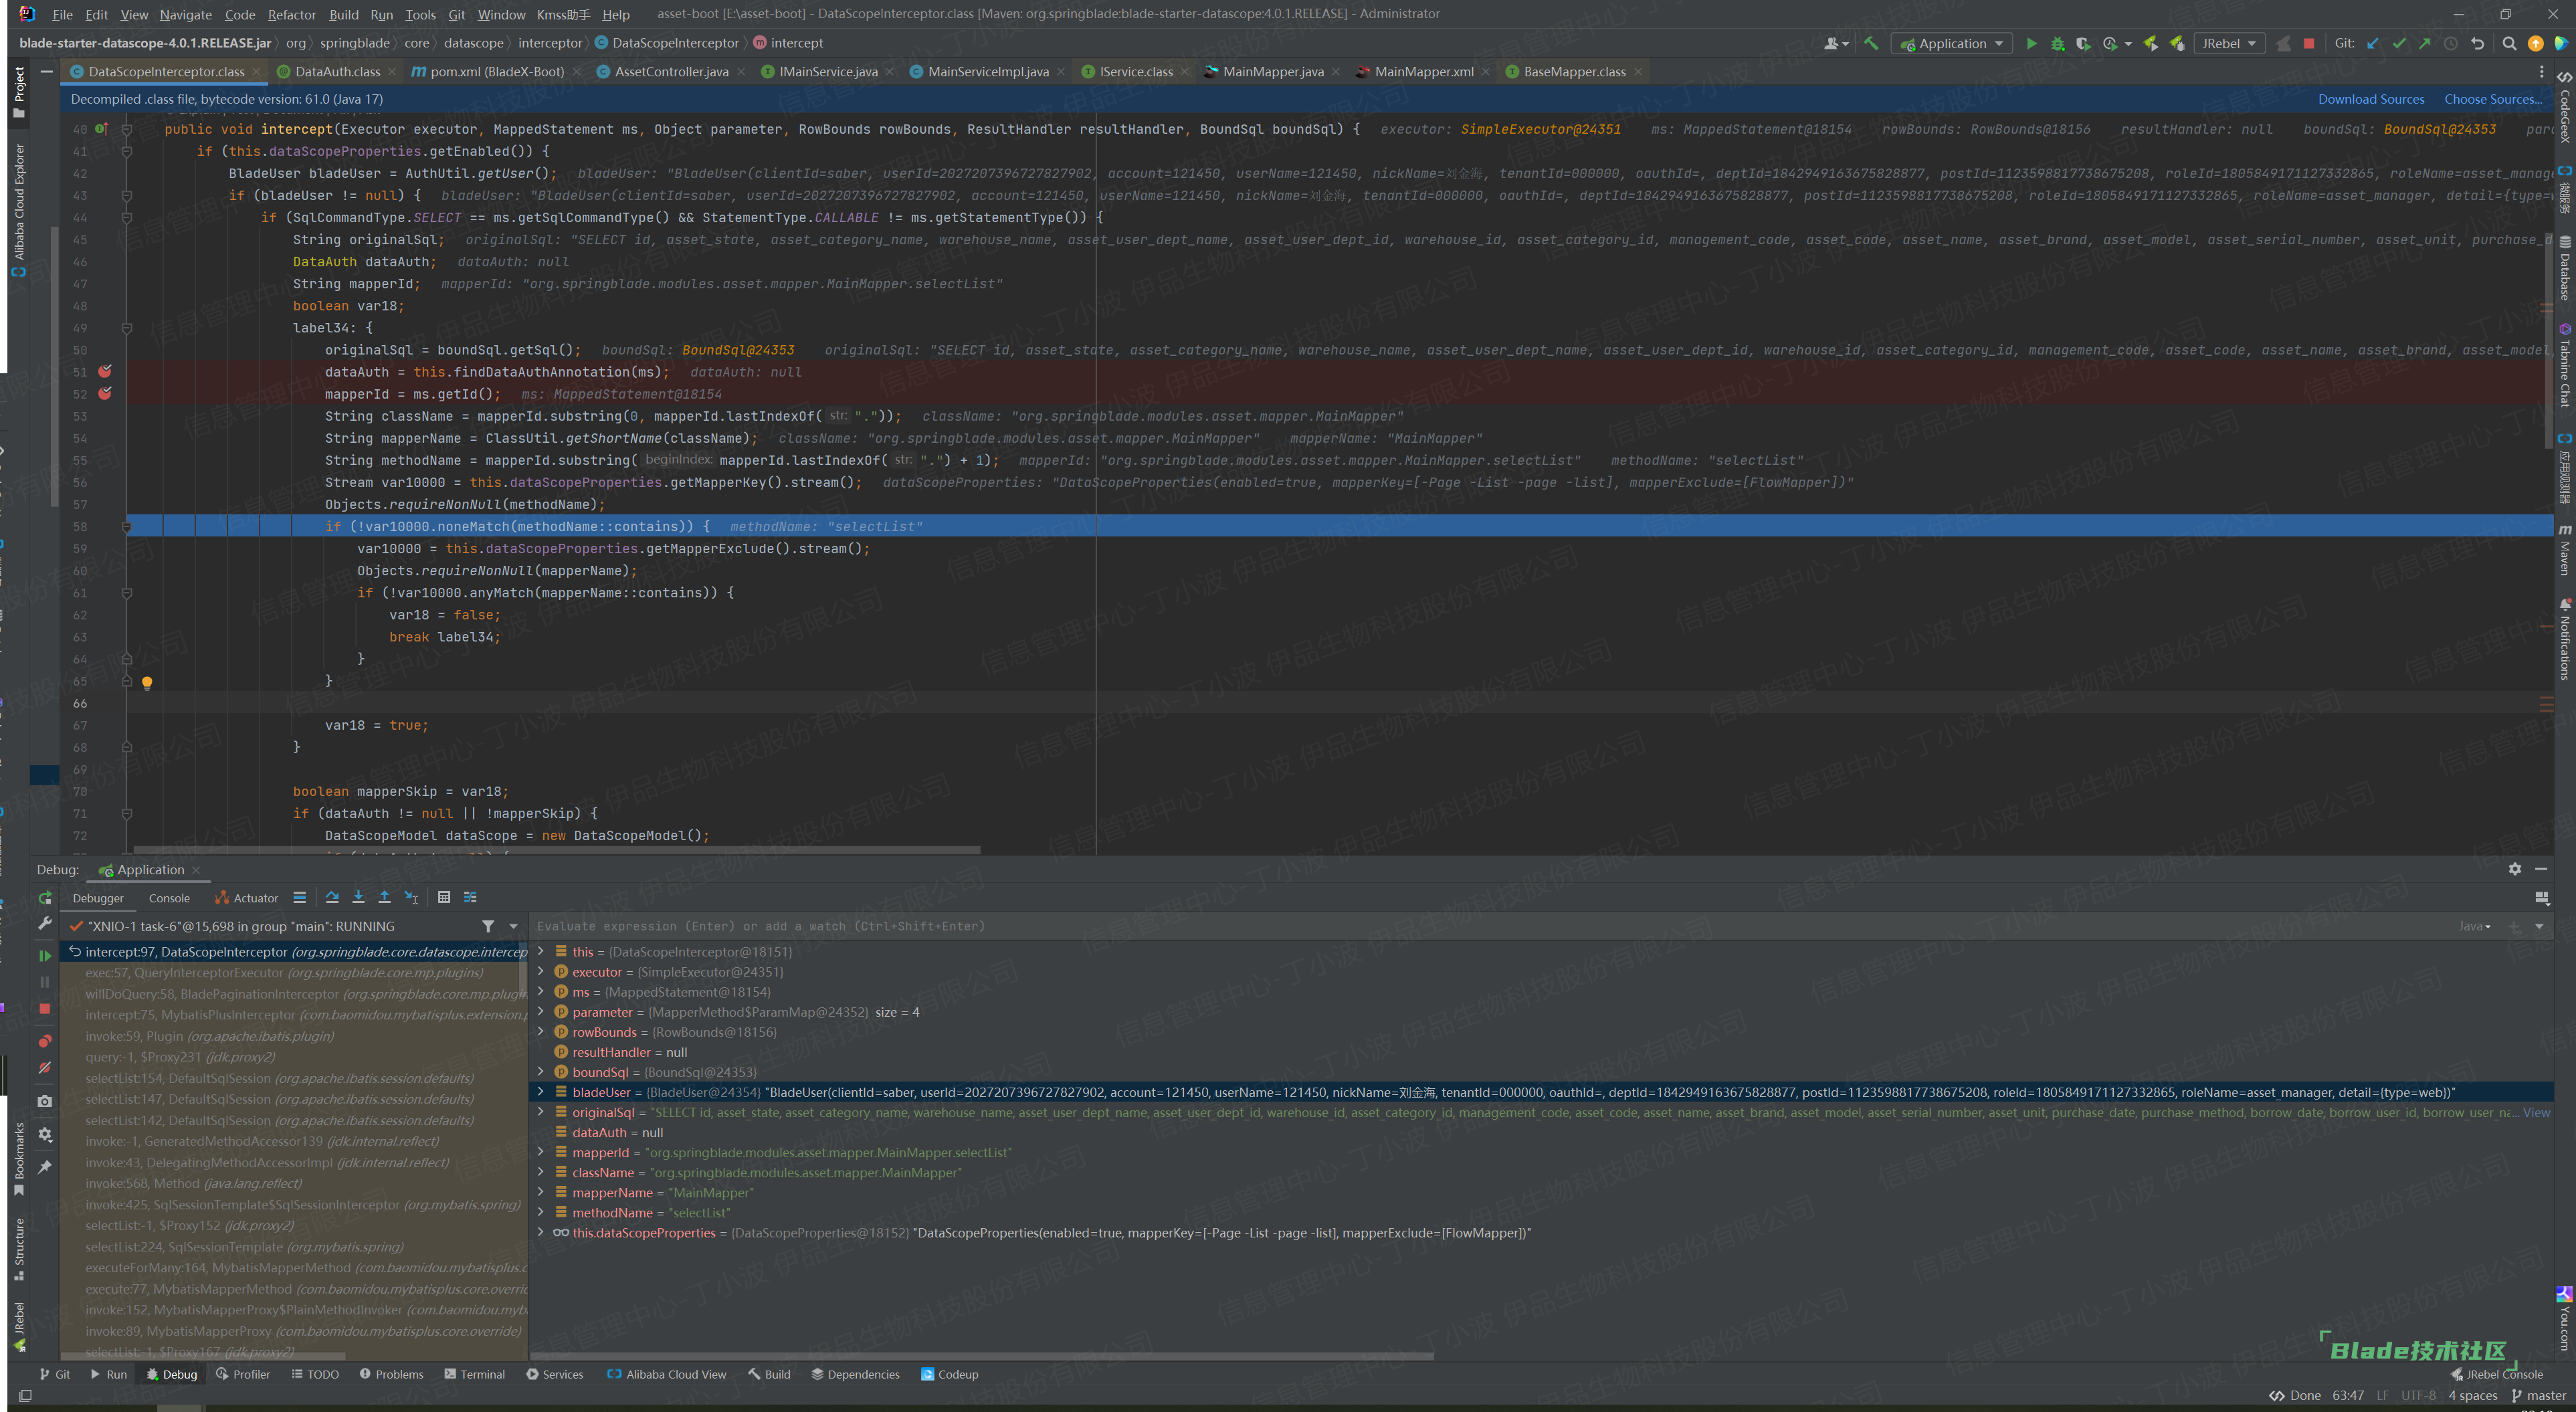Open Problems tool window button

(x=391, y=1374)
